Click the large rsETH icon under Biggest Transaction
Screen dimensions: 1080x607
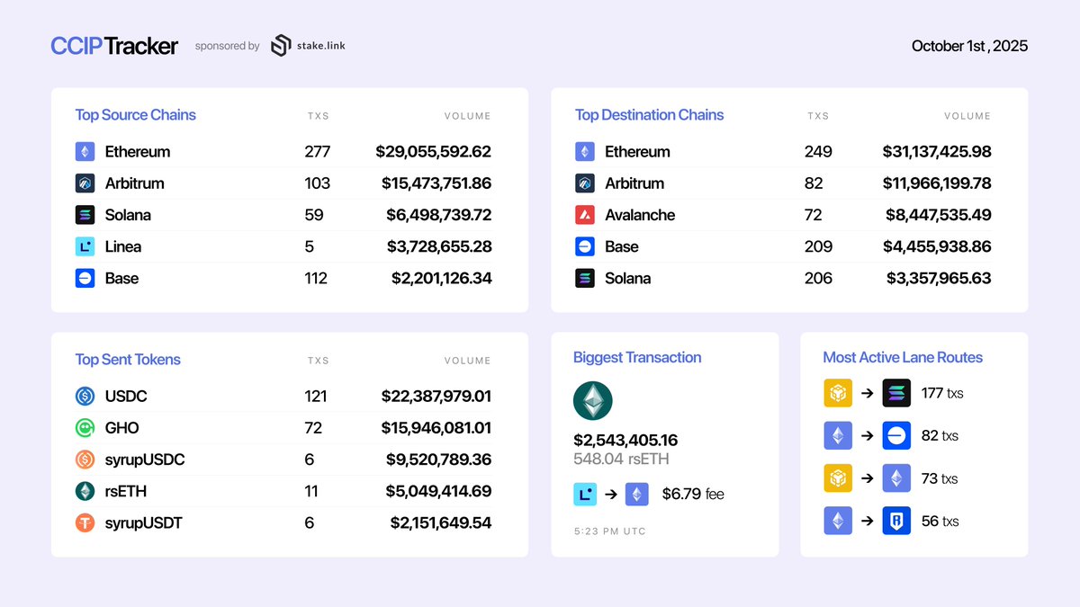click(593, 401)
